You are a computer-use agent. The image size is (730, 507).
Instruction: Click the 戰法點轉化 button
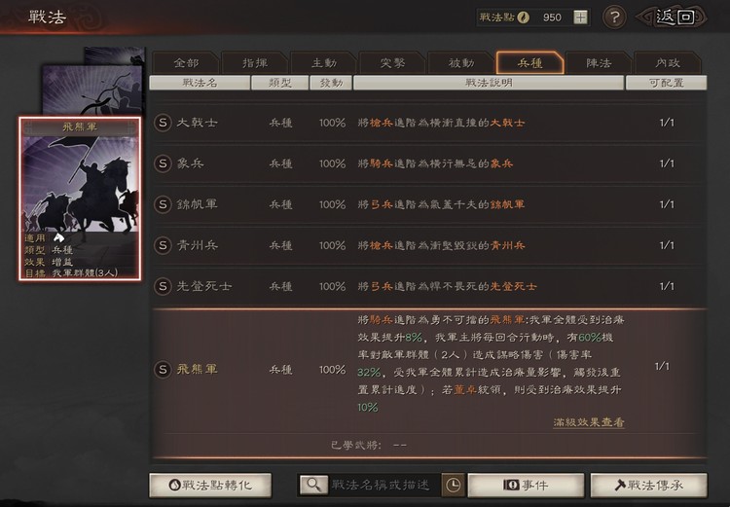[210, 486]
